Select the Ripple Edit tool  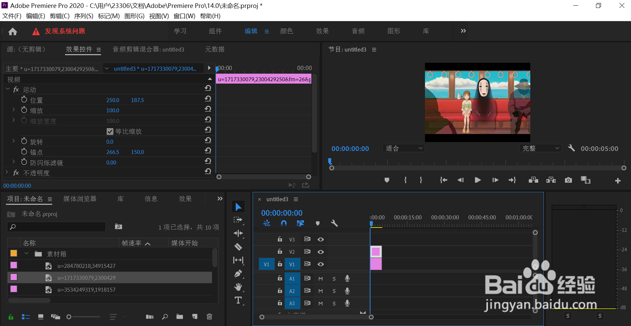238,234
